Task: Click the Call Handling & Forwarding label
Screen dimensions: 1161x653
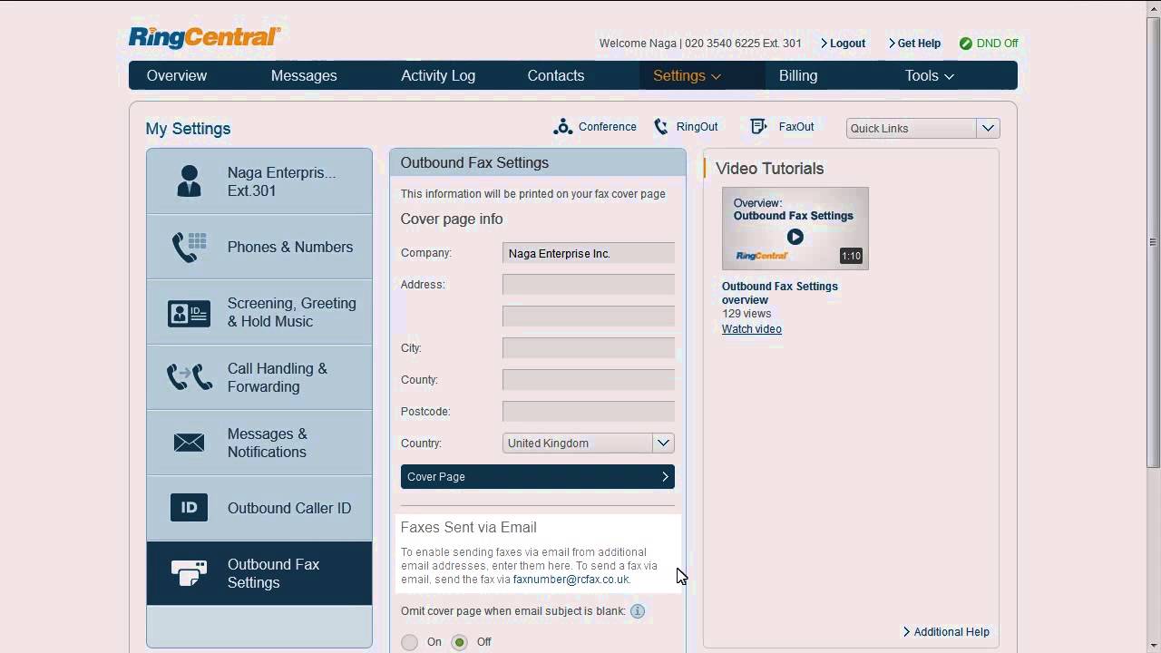Action: 278,377
